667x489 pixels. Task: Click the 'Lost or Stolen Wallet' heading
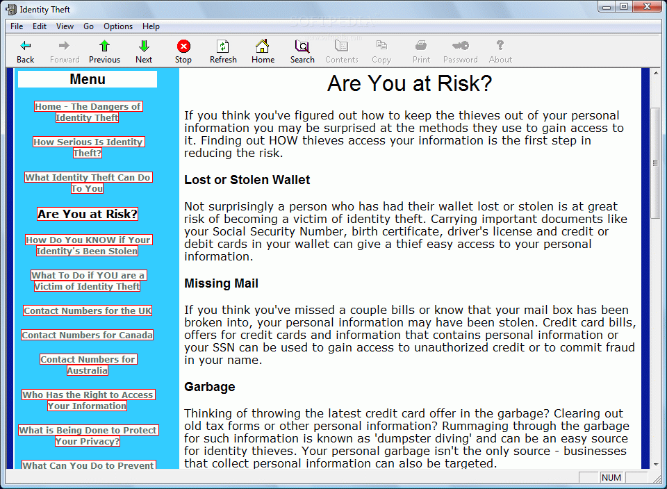pos(247,180)
